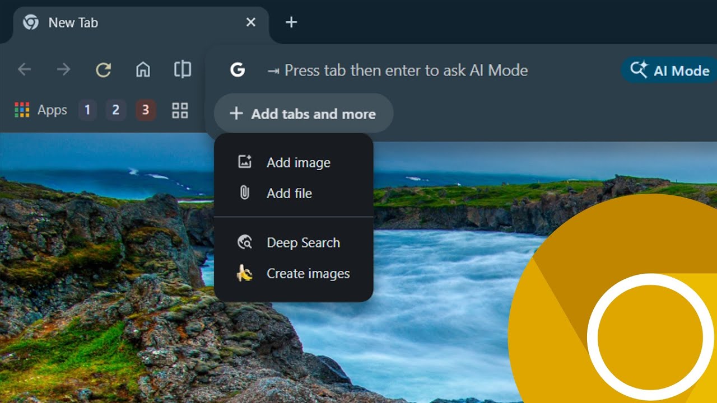Choose Deep Search from the menu
Viewport: 717px width, 403px height.
click(x=294, y=242)
